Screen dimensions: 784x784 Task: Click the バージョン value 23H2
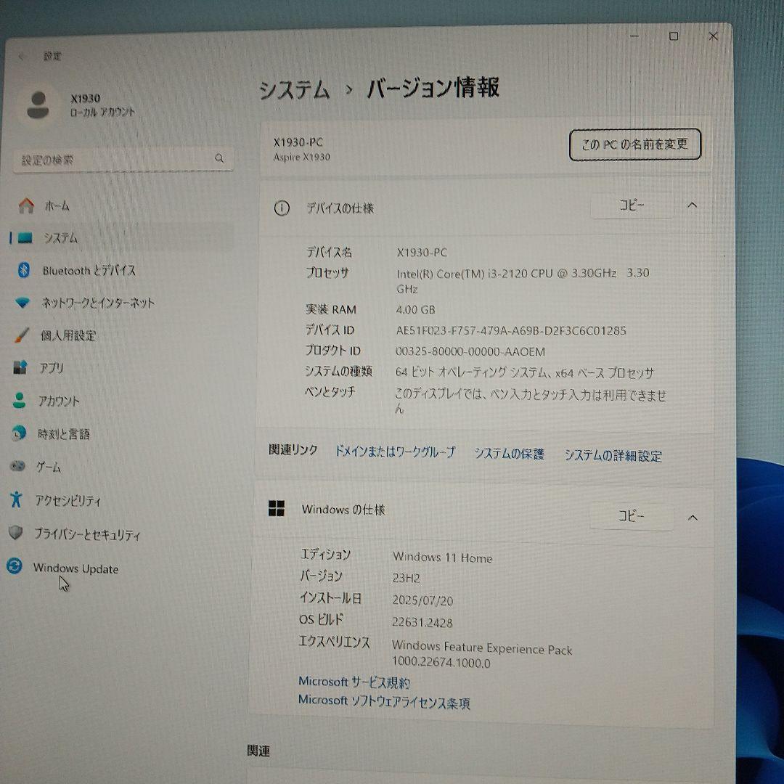[x=406, y=579]
